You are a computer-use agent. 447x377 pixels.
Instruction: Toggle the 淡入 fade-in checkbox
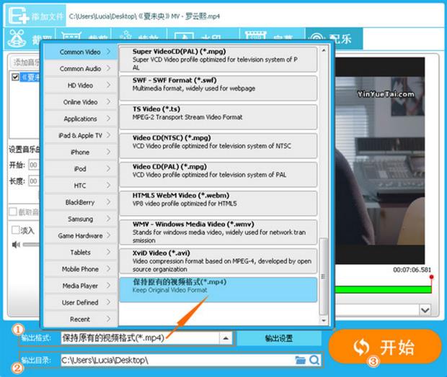coord(15,230)
